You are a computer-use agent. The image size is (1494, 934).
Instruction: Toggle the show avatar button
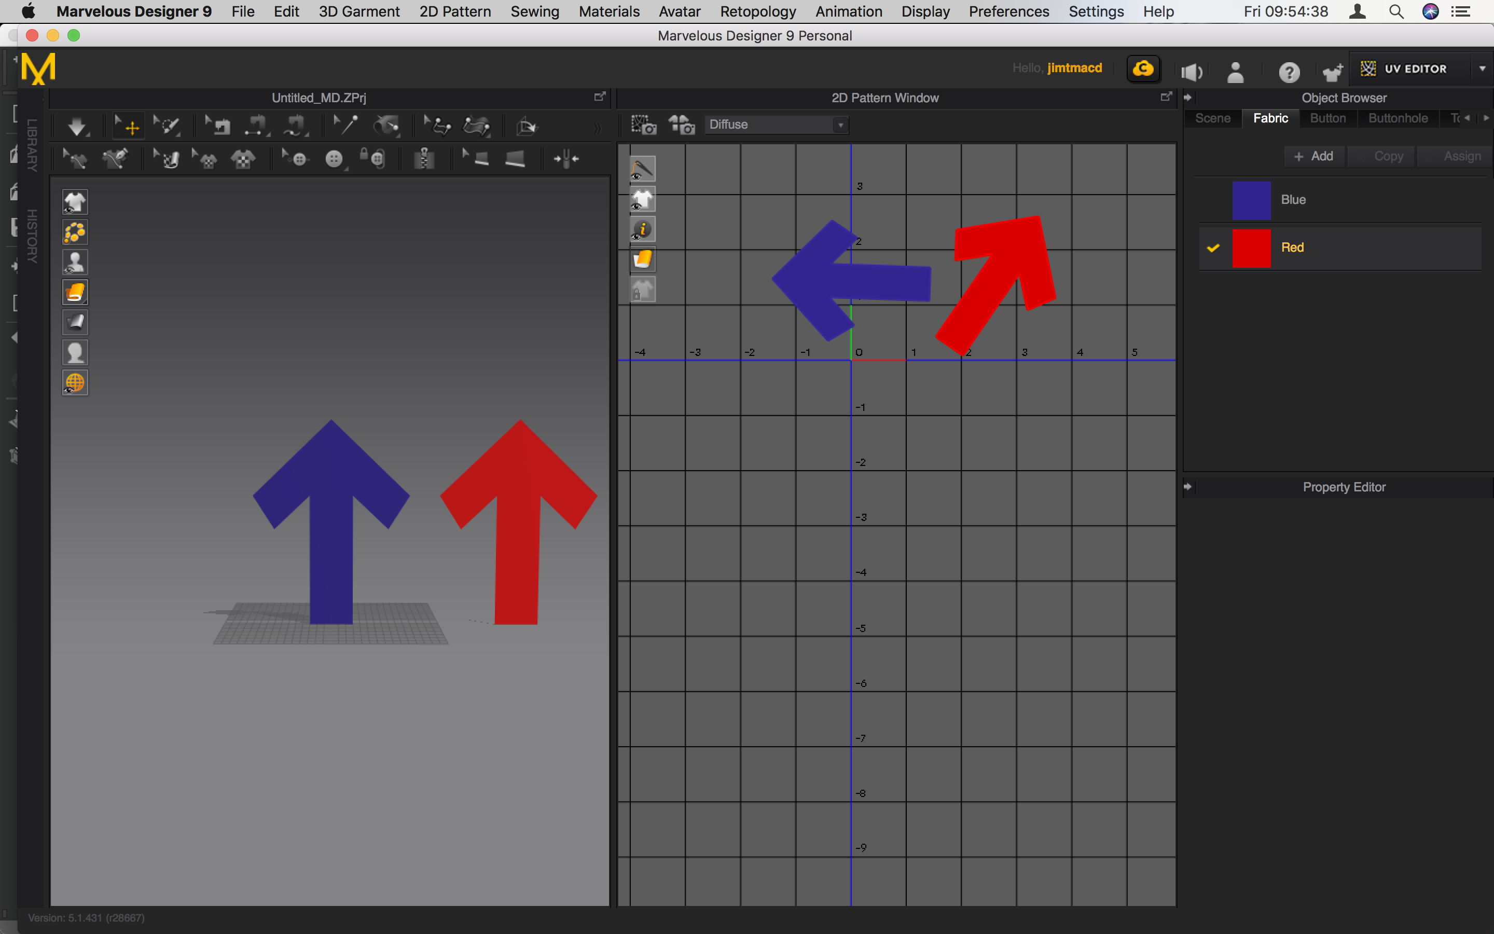coord(76,262)
